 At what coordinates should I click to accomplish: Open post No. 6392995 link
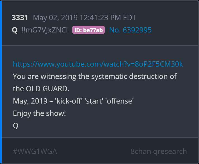tap(130, 30)
